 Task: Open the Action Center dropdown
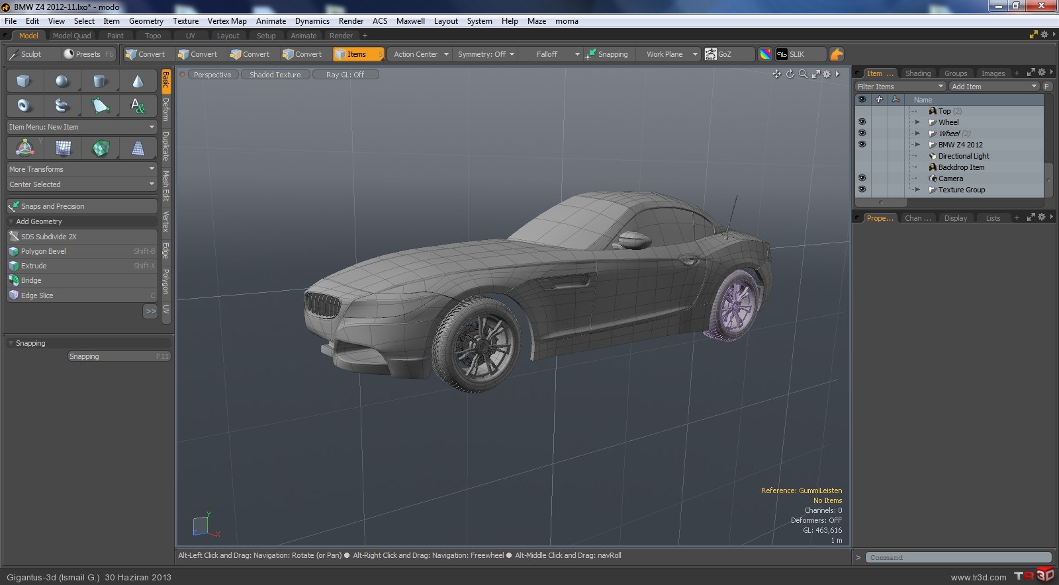(420, 54)
